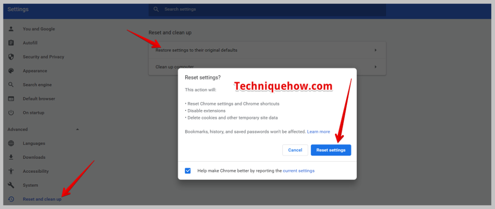Open You and Google settings page
Image resolution: width=495 pixels, height=209 pixels.
[x=39, y=29]
